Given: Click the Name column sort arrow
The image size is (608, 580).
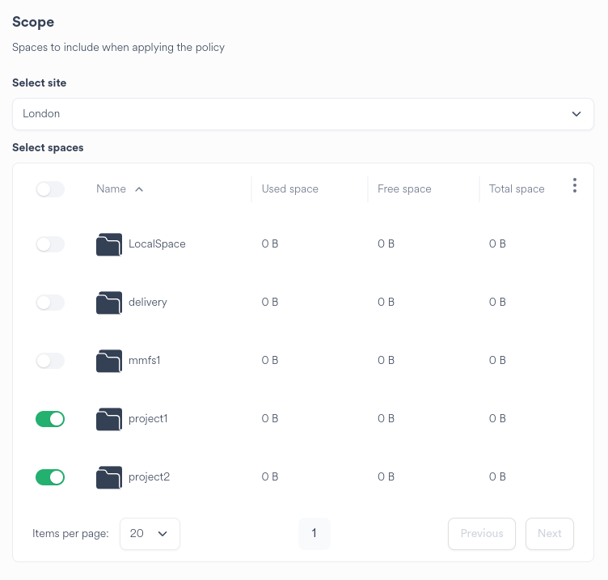Looking at the screenshot, I should [x=139, y=189].
